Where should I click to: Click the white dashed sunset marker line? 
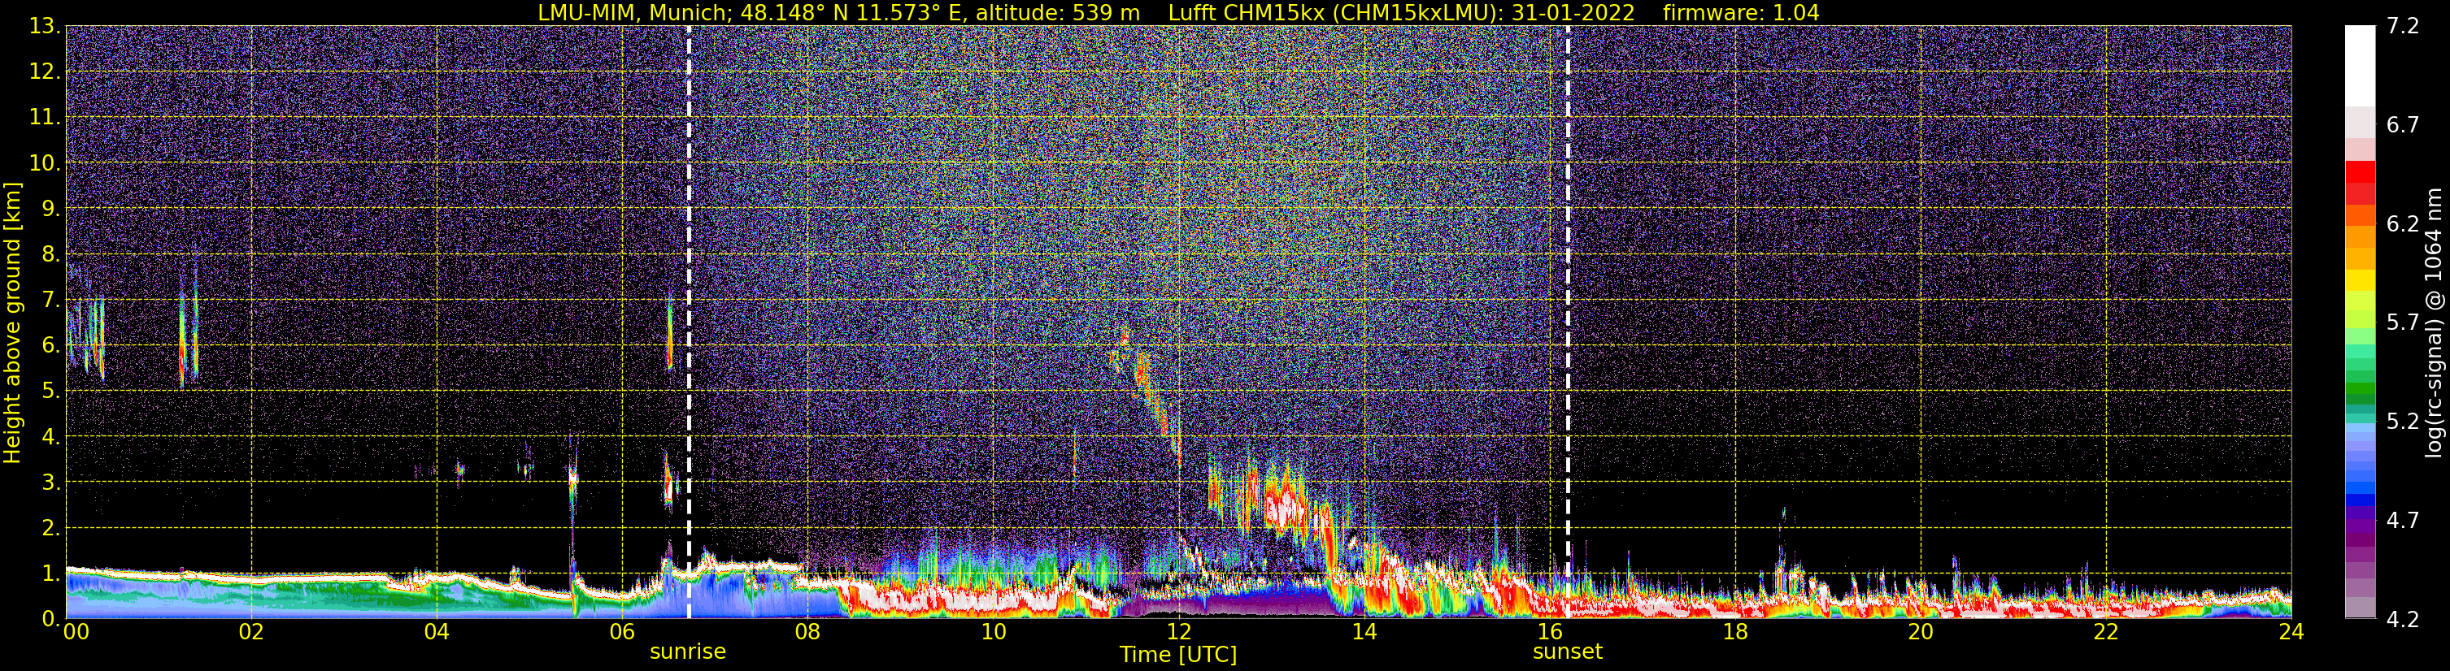click(x=1568, y=323)
